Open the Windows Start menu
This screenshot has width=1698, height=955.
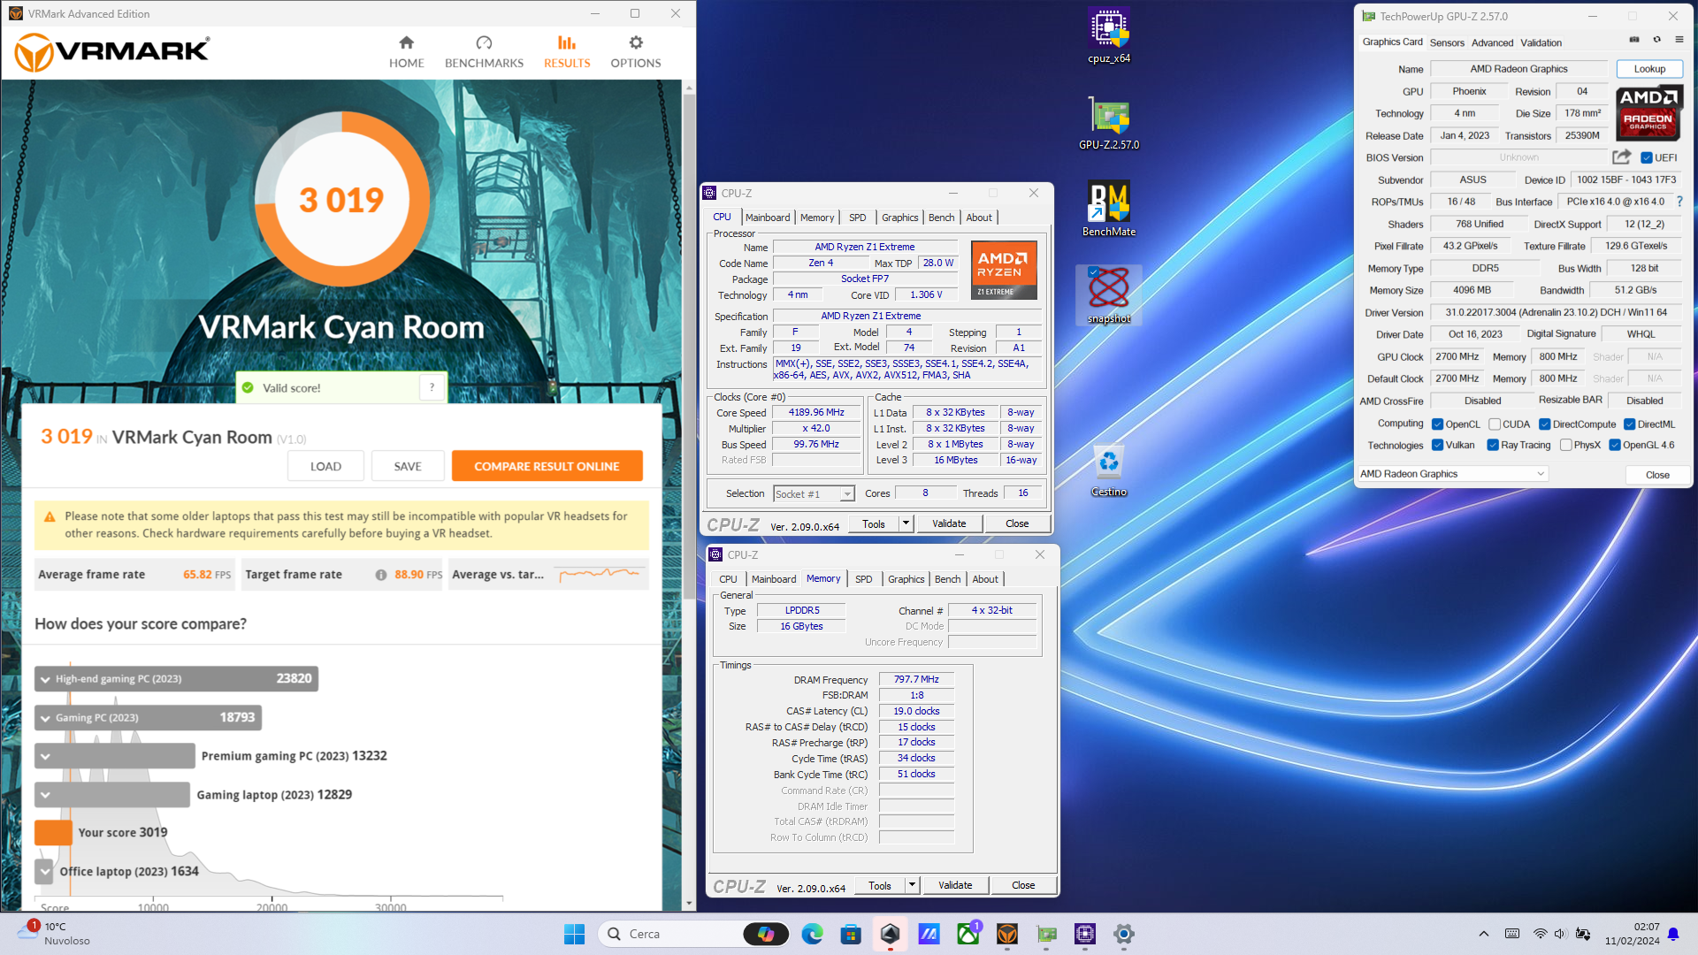574,934
